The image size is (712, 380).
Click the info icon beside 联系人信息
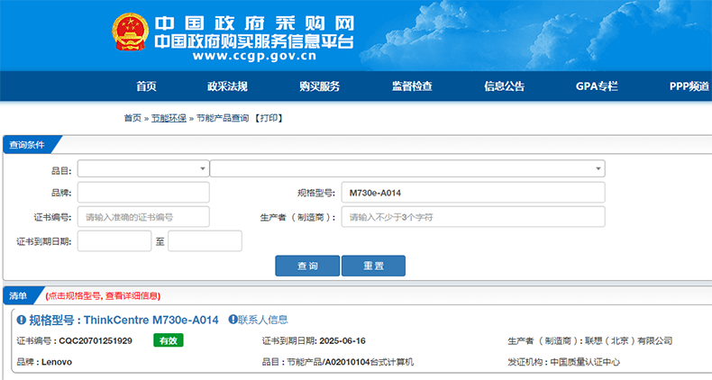232,320
